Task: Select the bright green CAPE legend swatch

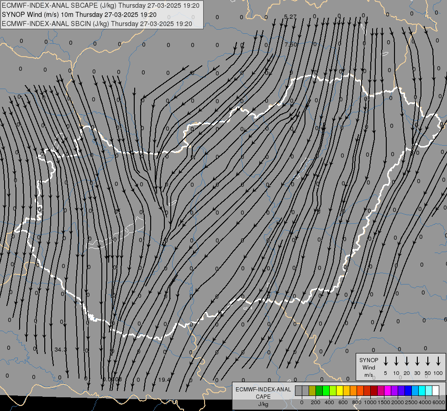Action: 326,390
